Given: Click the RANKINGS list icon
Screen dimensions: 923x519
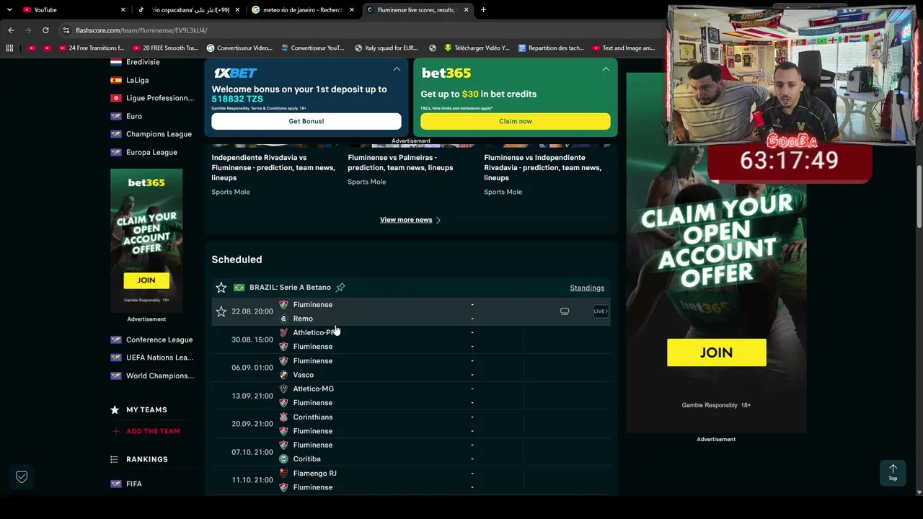Looking at the screenshot, I should pyautogui.click(x=114, y=459).
